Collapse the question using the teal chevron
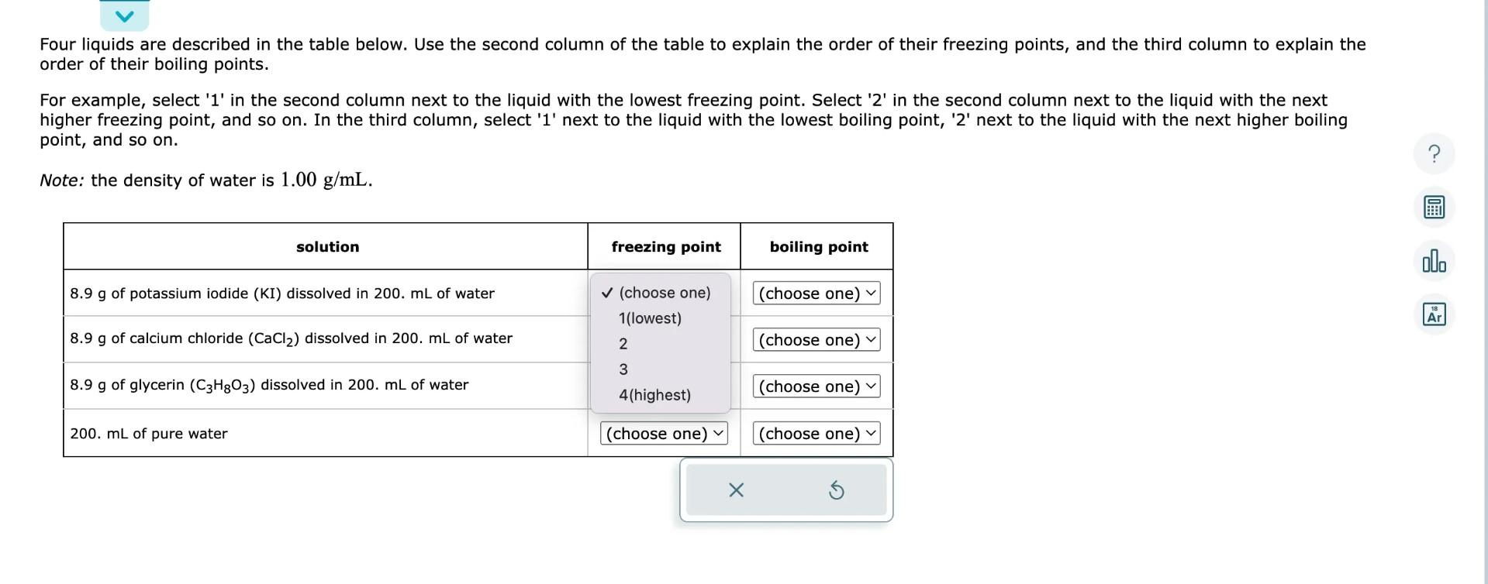Image resolution: width=1488 pixels, height=584 pixels. (124, 14)
